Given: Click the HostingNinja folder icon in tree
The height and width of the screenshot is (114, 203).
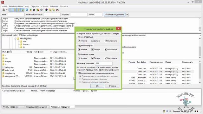Looking at the screenshot, I should [x=18, y=38].
